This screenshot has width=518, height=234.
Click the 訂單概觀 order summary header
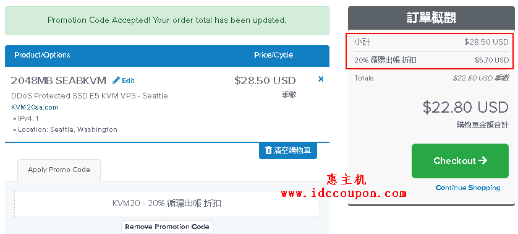431,18
